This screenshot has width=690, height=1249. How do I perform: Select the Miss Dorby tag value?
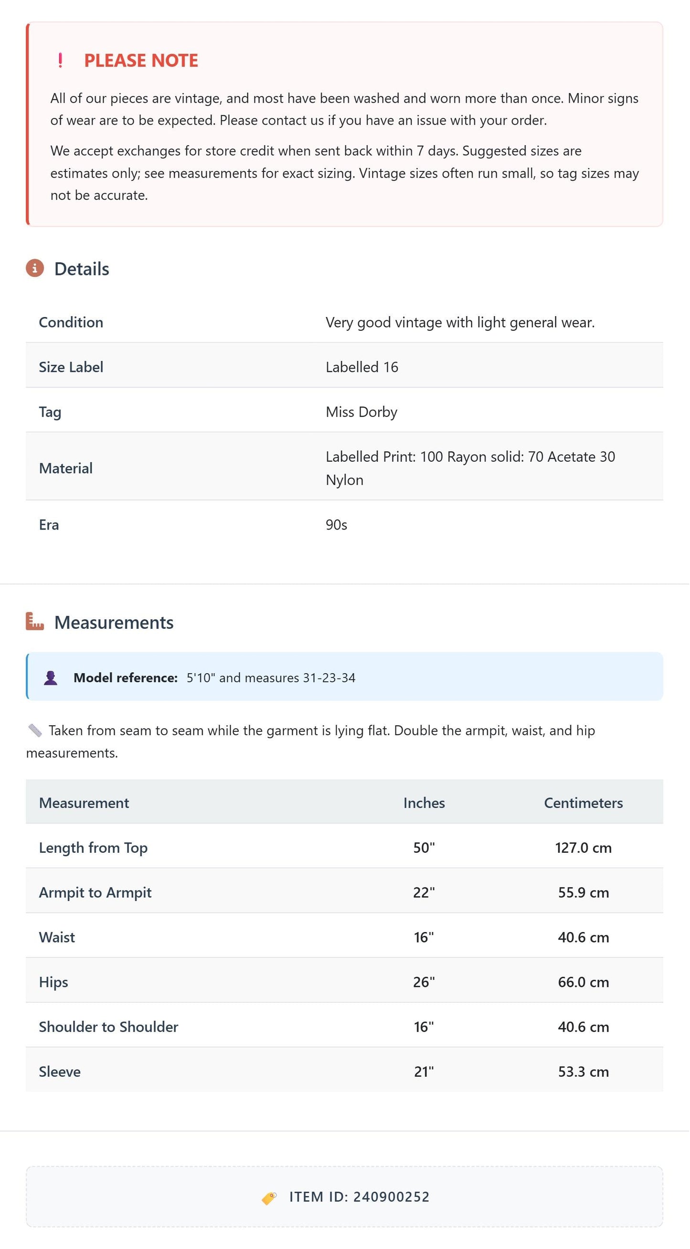[x=362, y=412]
